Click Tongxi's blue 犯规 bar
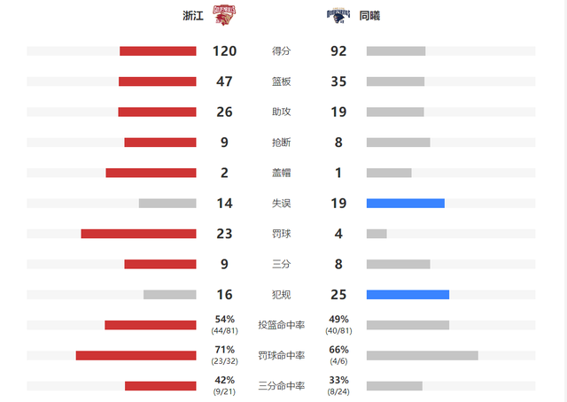Screen dimensions: 567x402 point(408,295)
